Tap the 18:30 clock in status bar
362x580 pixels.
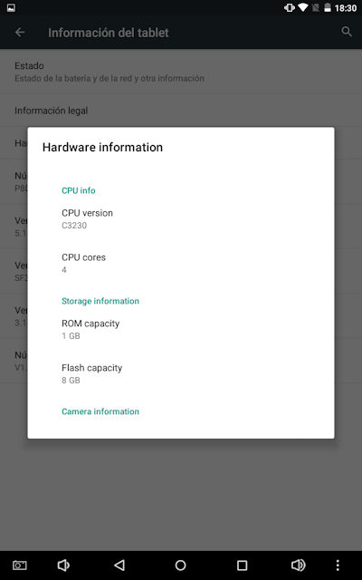(346, 8)
